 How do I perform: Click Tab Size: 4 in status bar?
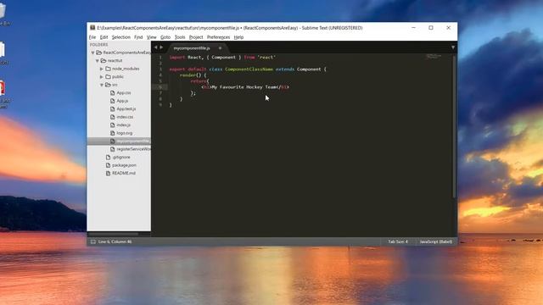point(398,241)
